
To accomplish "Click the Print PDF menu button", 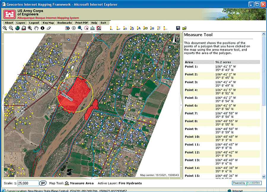I will tap(82, 23).
